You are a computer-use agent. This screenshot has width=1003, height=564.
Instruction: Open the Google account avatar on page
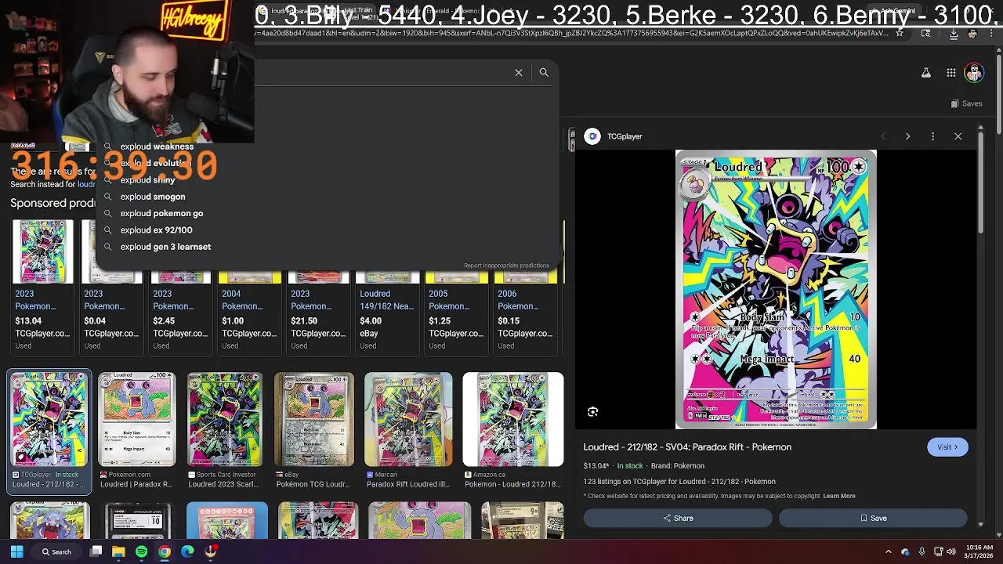(974, 73)
